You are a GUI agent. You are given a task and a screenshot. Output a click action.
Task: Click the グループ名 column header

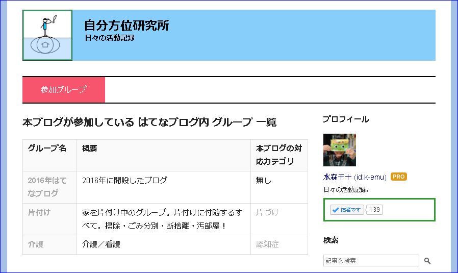[x=49, y=155]
